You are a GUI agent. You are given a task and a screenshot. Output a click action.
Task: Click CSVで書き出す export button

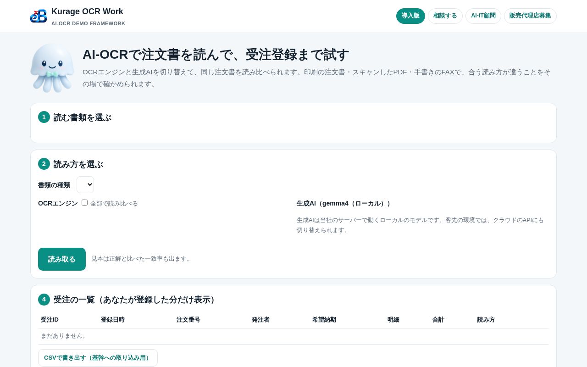tap(98, 358)
